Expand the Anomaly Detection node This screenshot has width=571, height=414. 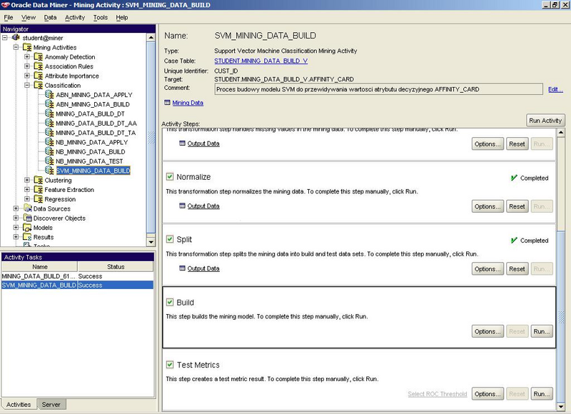click(27, 57)
